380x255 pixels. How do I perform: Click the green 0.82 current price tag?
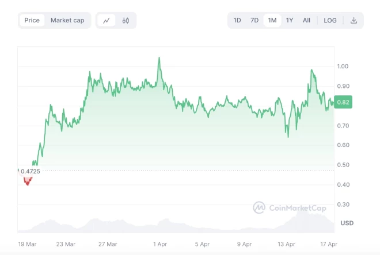click(343, 103)
